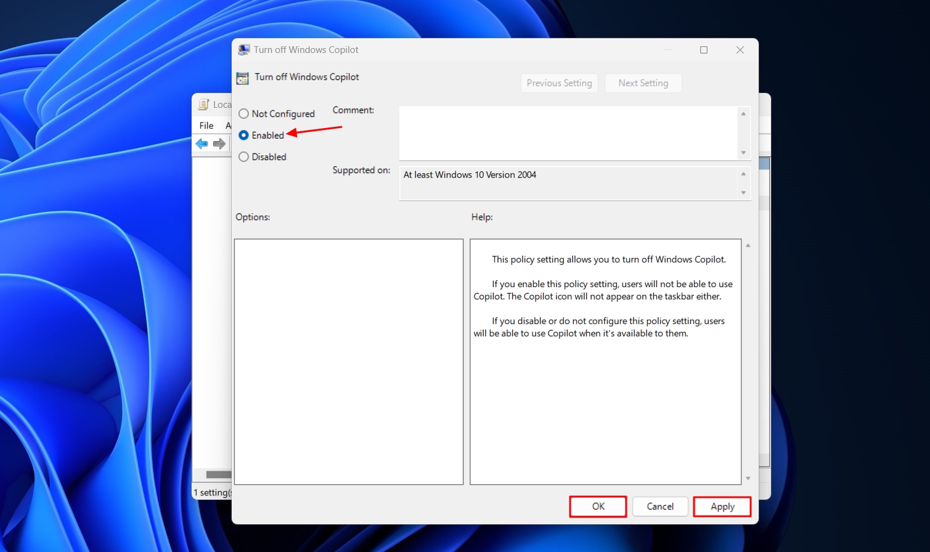Click the Help pane scroll-down arrow

(x=748, y=479)
